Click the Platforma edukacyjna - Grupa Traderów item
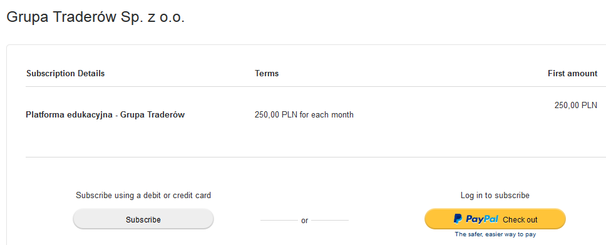606x245 pixels. (x=105, y=114)
